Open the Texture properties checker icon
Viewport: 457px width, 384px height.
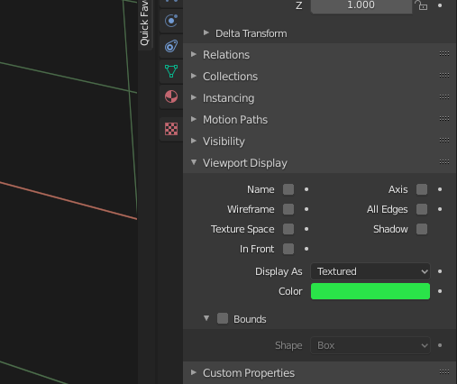click(171, 129)
